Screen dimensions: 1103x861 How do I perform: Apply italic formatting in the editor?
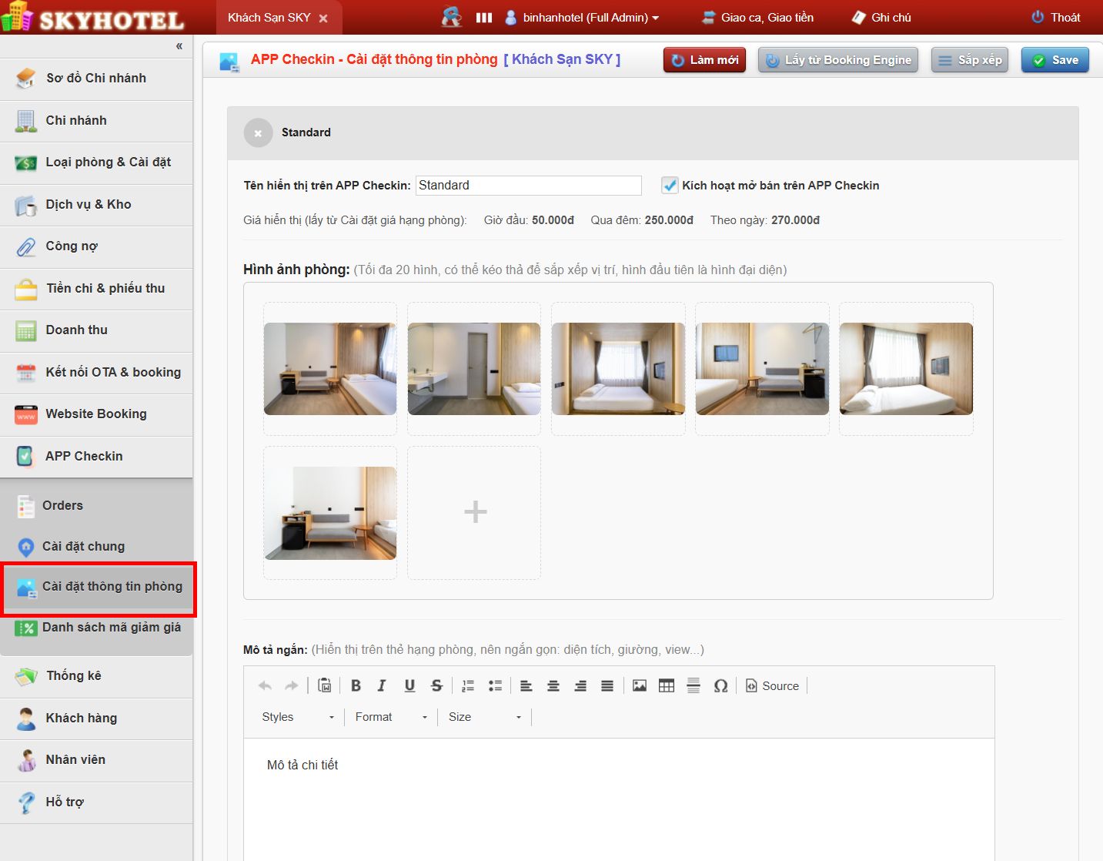click(382, 685)
